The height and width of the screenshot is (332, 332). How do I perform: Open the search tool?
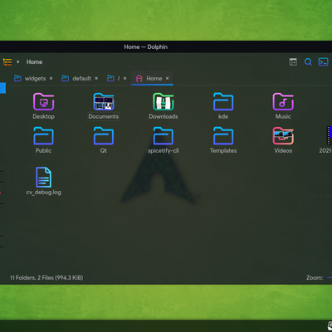pos(308,61)
